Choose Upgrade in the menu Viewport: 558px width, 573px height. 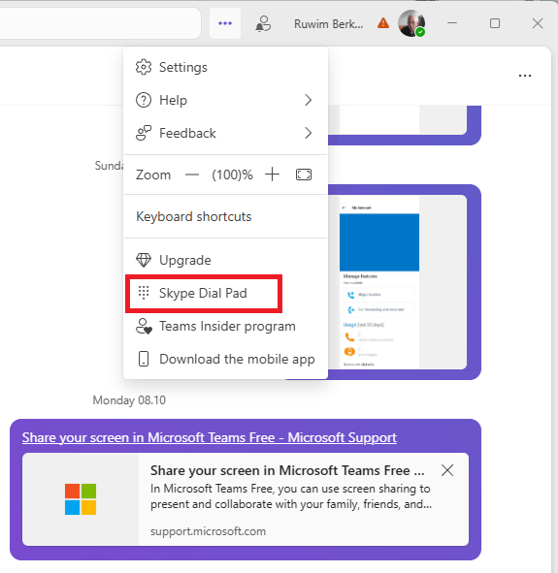point(225,260)
